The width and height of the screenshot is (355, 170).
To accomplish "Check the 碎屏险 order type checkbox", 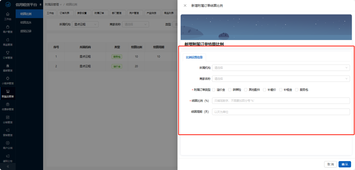I will coord(230,90).
